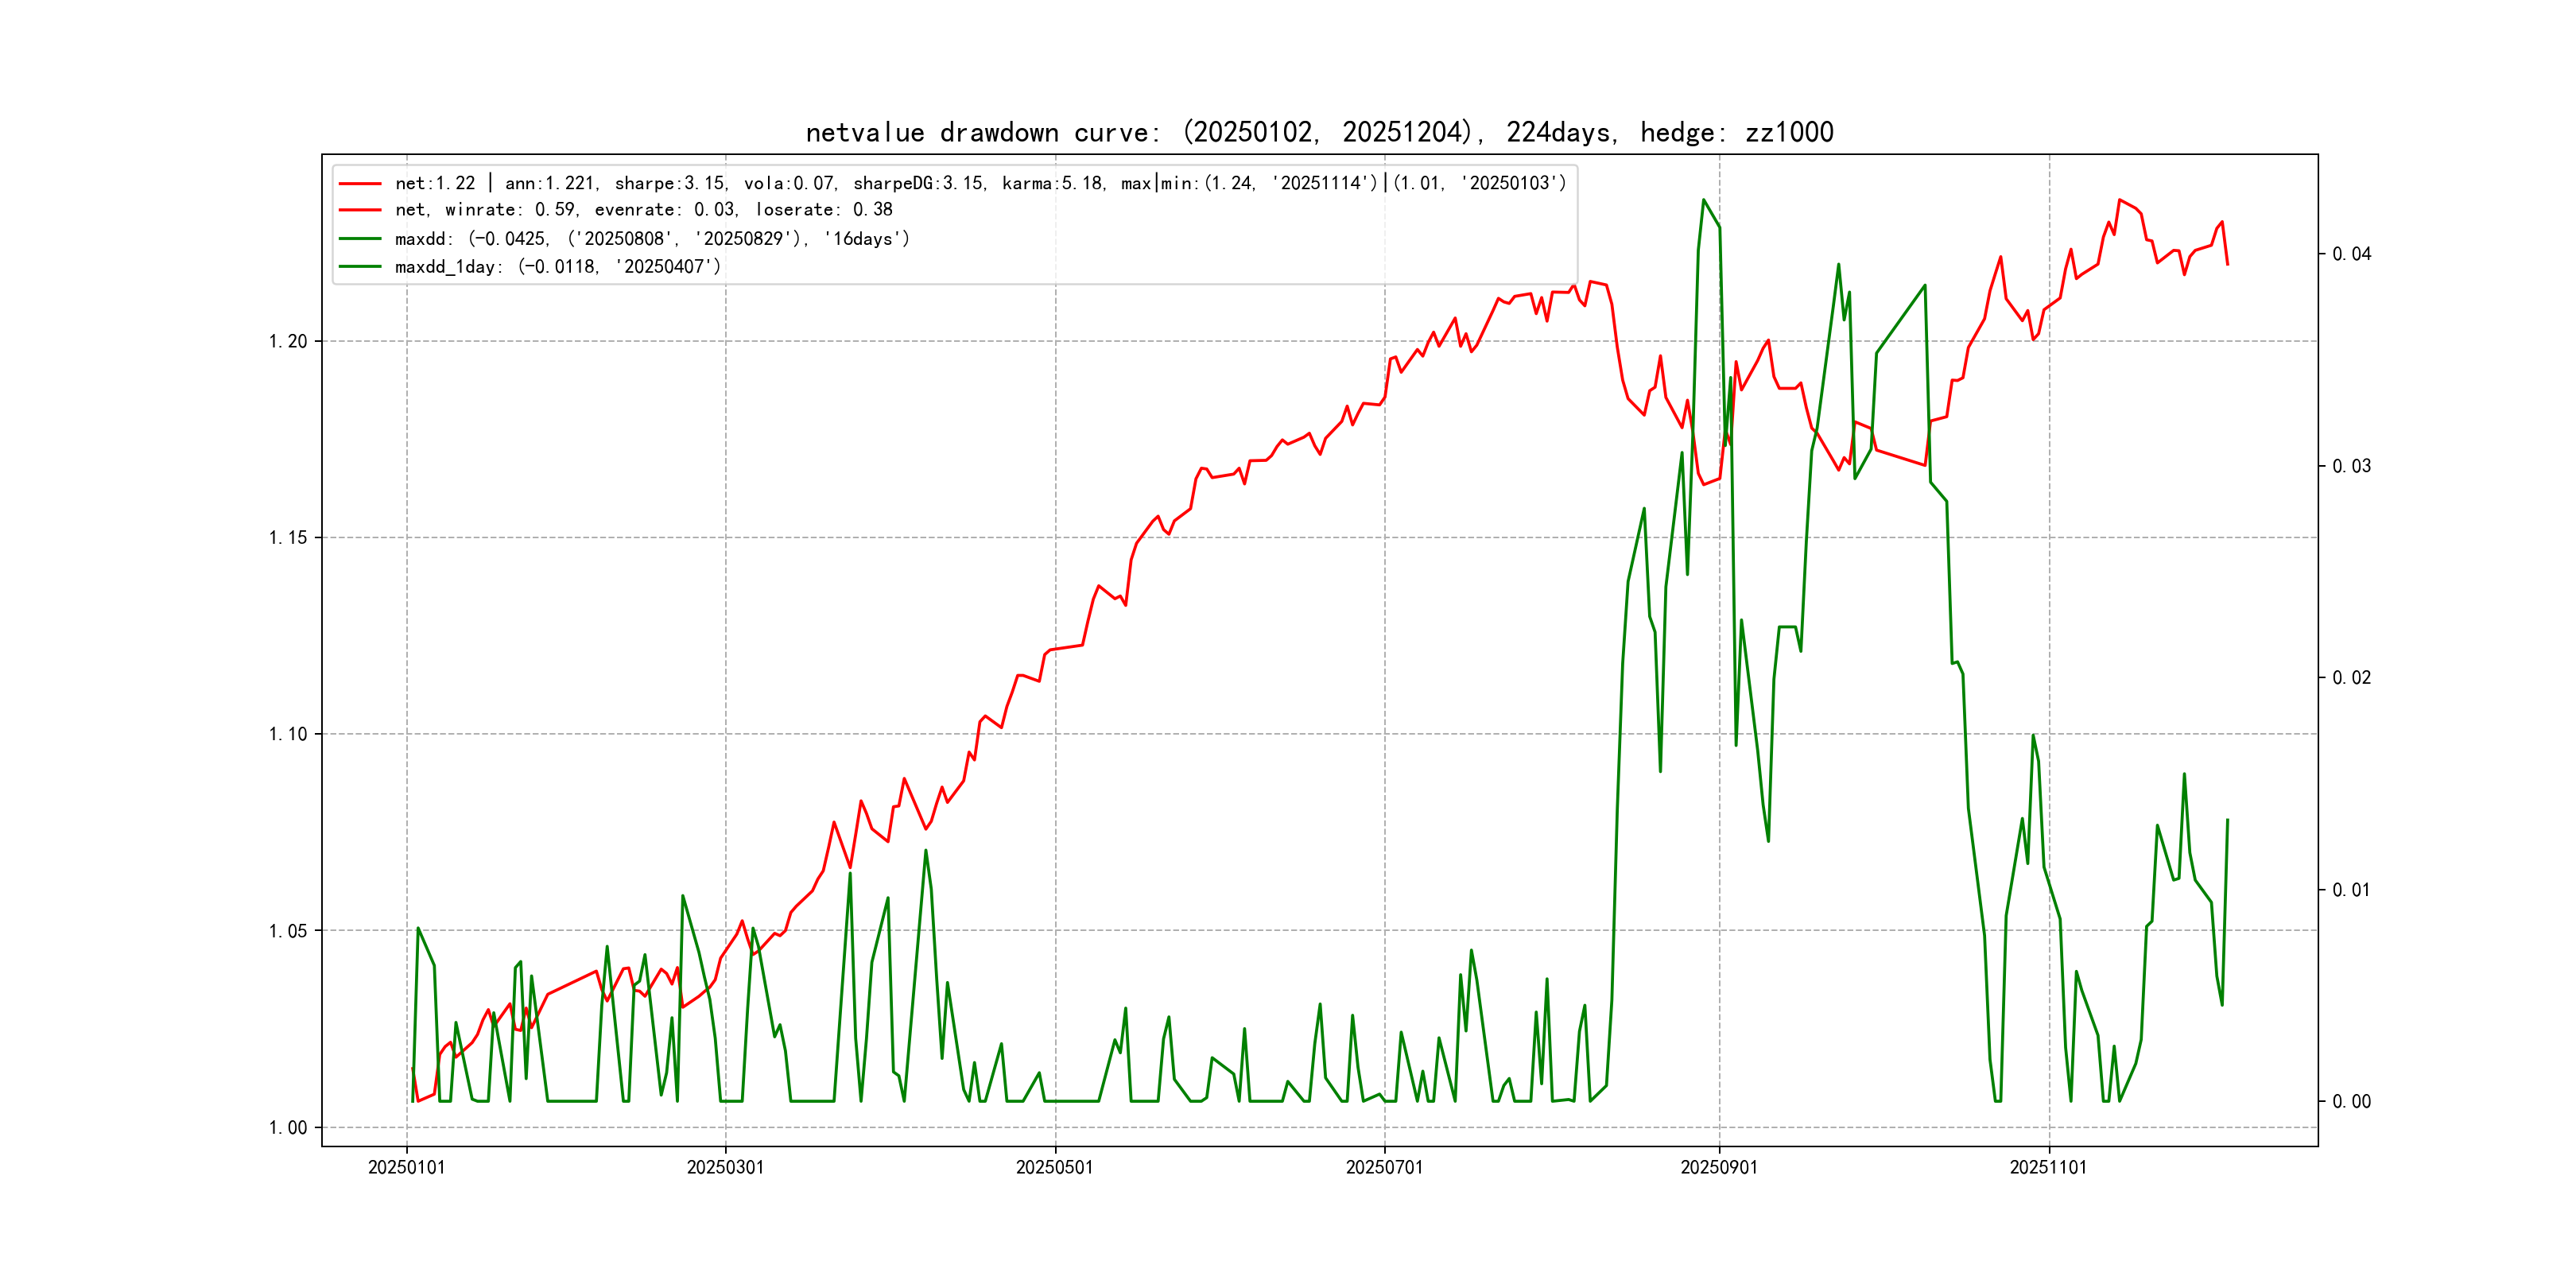The width and height of the screenshot is (2576, 1288).
Task: Click the 20250701 x-axis tick label
Action: coord(1384,1168)
